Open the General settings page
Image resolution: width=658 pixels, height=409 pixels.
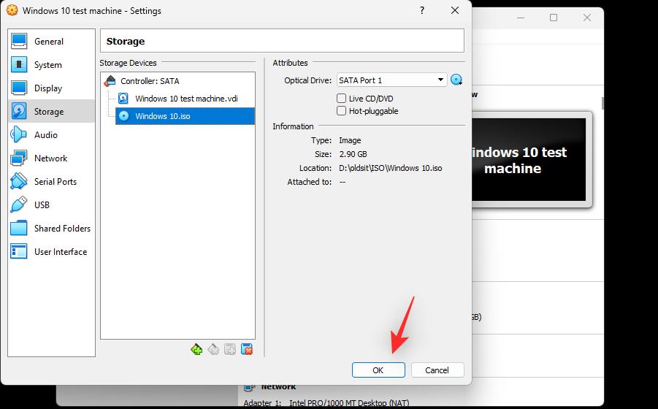coord(51,41)
